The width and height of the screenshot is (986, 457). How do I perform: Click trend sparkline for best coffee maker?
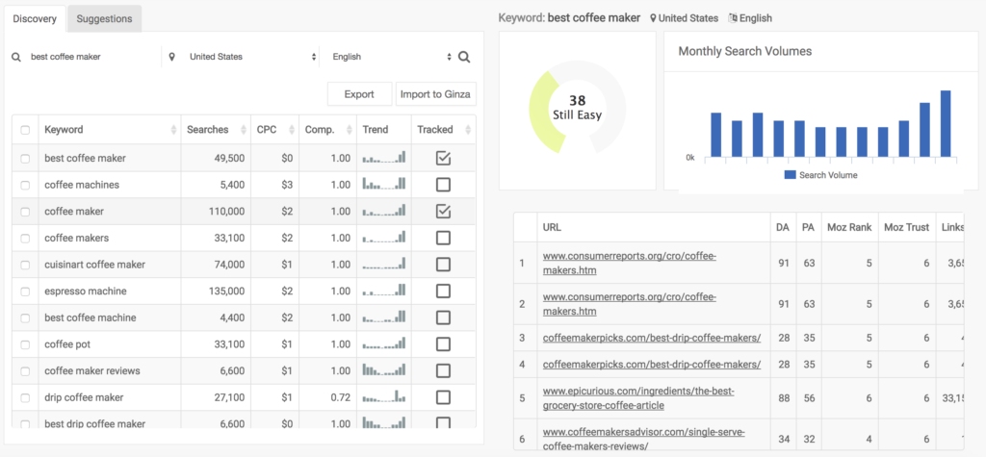coord(384,157)
